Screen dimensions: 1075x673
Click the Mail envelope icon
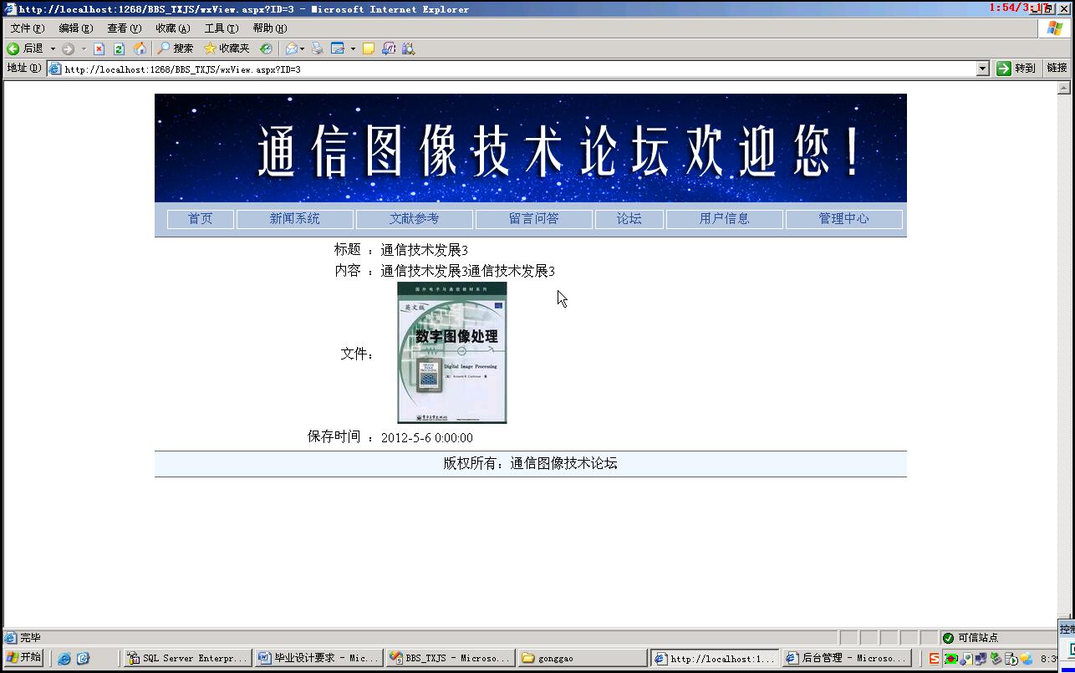291,48
